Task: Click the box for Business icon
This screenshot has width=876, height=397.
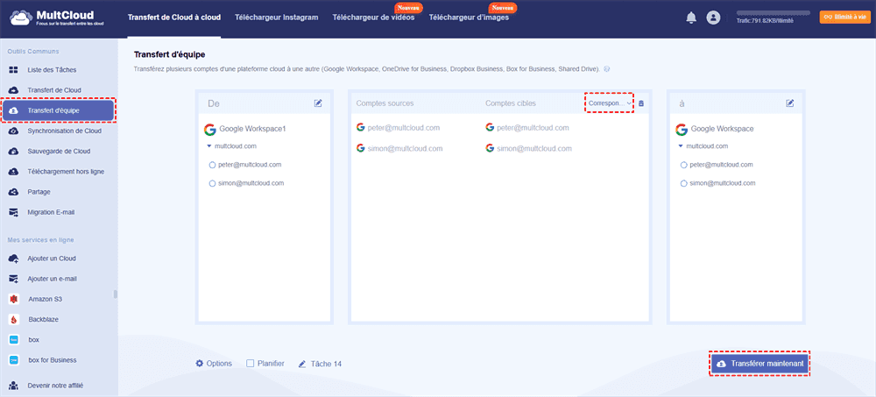Action: click(13, 360)
